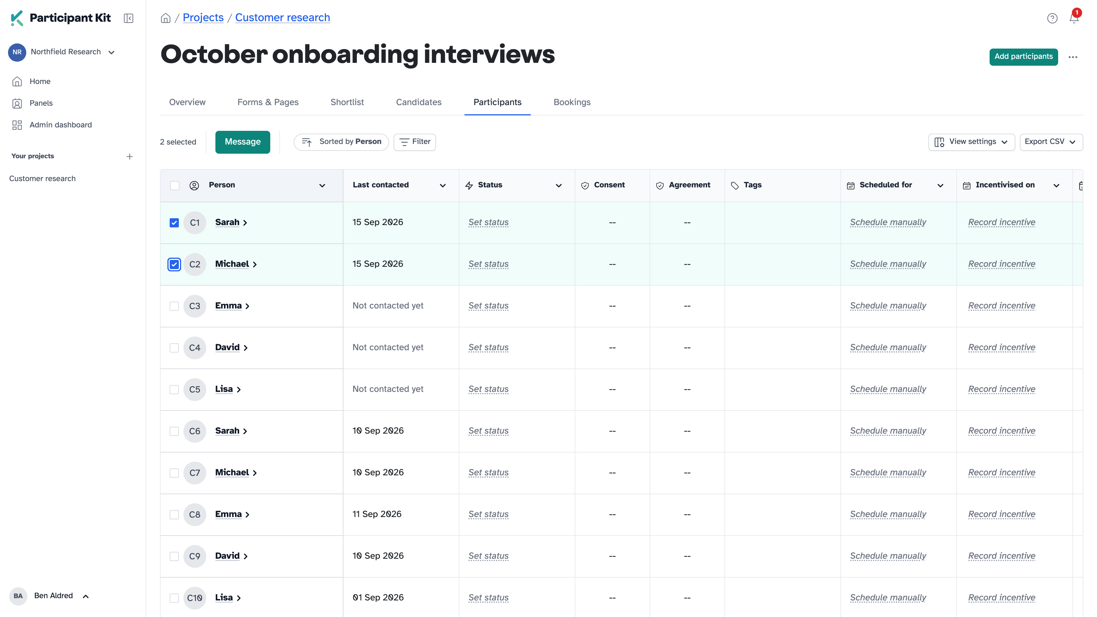Image resolution: width=1097 pixels, height=617 pixels.
Task: Click the BA user avatar
Action: (18, 596)
